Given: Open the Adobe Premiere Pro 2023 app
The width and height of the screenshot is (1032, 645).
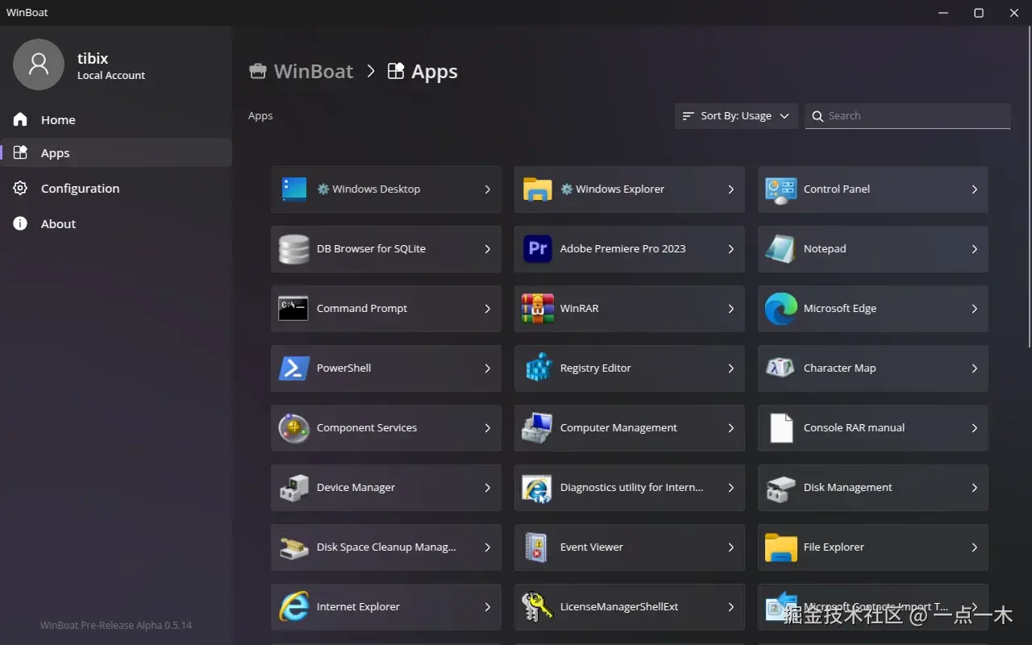Looking at the screenshot, I should pos(629,249).
